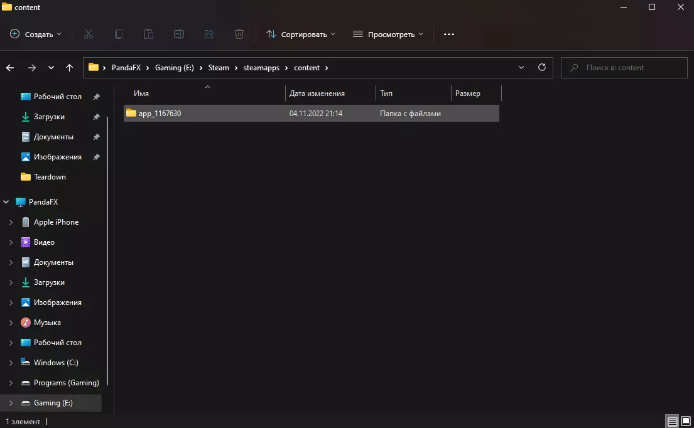Click pin icon next to Загрузки
This screenshot has width=694, height=428.
click(97, 117)
